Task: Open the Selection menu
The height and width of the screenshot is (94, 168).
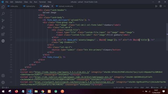Action: pos(19,2)
